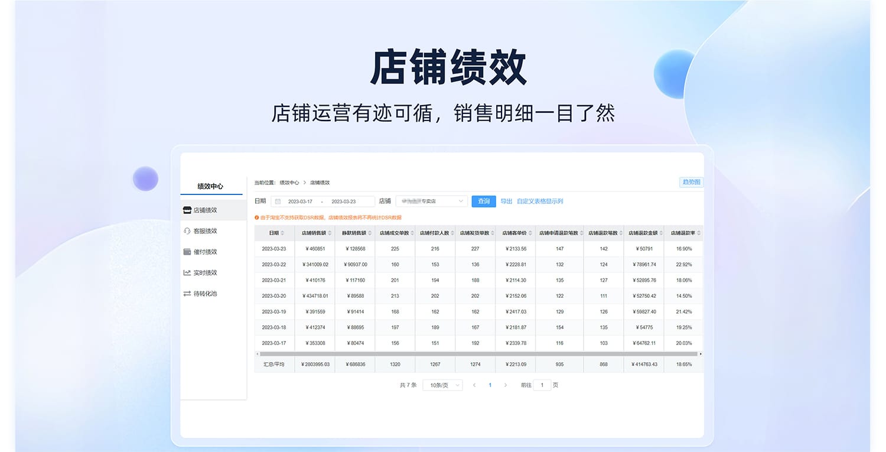Click the 客服绩效 headset icon
Screen dimensions: 886x452
(187, 231)
